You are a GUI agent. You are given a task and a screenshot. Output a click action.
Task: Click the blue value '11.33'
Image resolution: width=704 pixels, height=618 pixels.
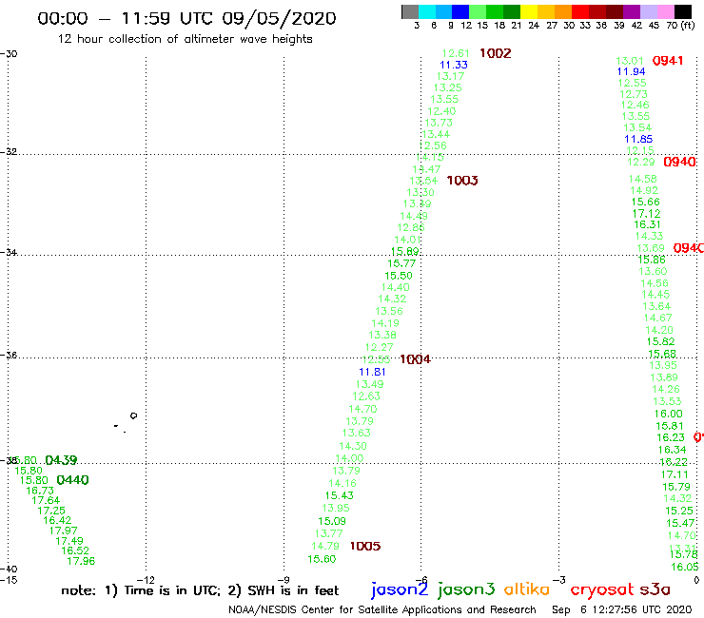coord(454,65)
